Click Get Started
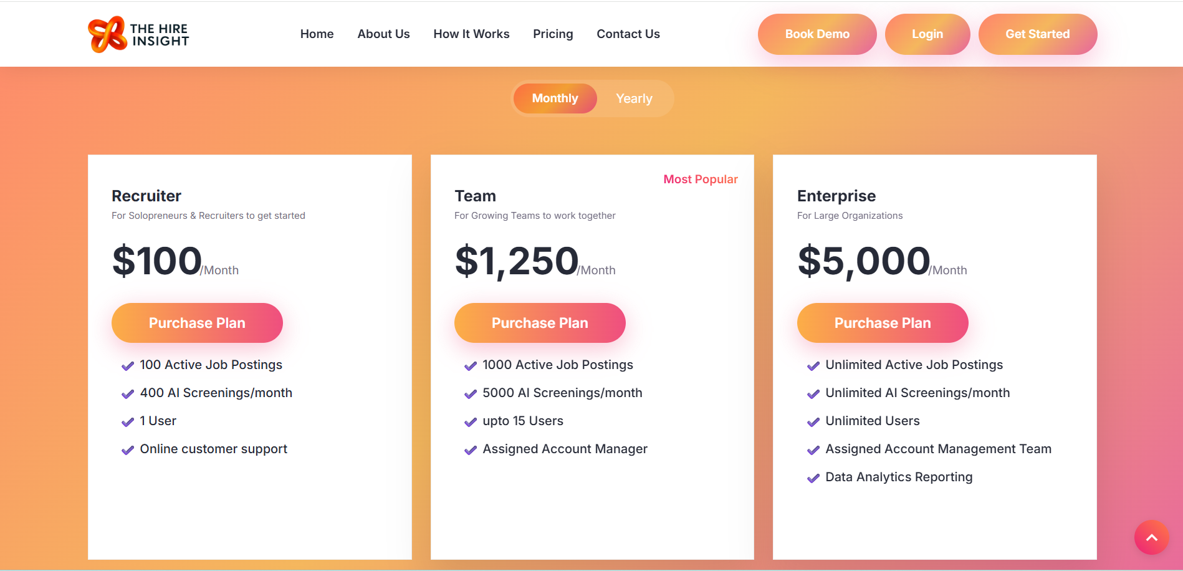Viewport: 1183px width, 571px height. point(1037,34)
